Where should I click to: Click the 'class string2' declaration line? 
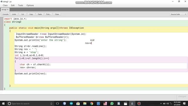(x=13, y=22)
